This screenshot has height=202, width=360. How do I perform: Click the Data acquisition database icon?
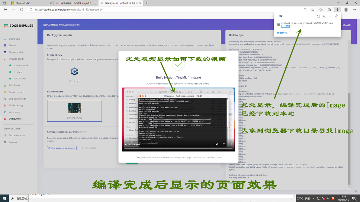(5, 52)
